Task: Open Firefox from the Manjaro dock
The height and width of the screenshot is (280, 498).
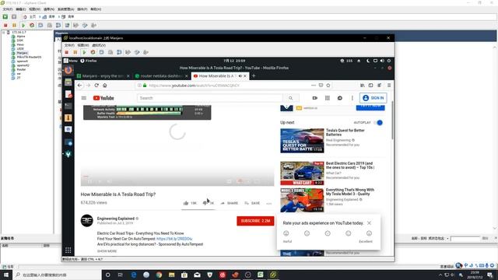Action: [x=68, y=70]
